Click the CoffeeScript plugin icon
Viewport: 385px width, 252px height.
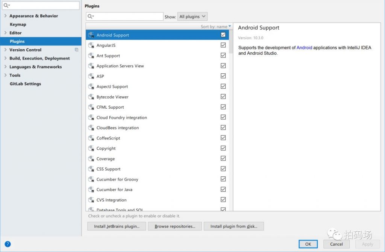pyautogui.click(x=91, y=138)
